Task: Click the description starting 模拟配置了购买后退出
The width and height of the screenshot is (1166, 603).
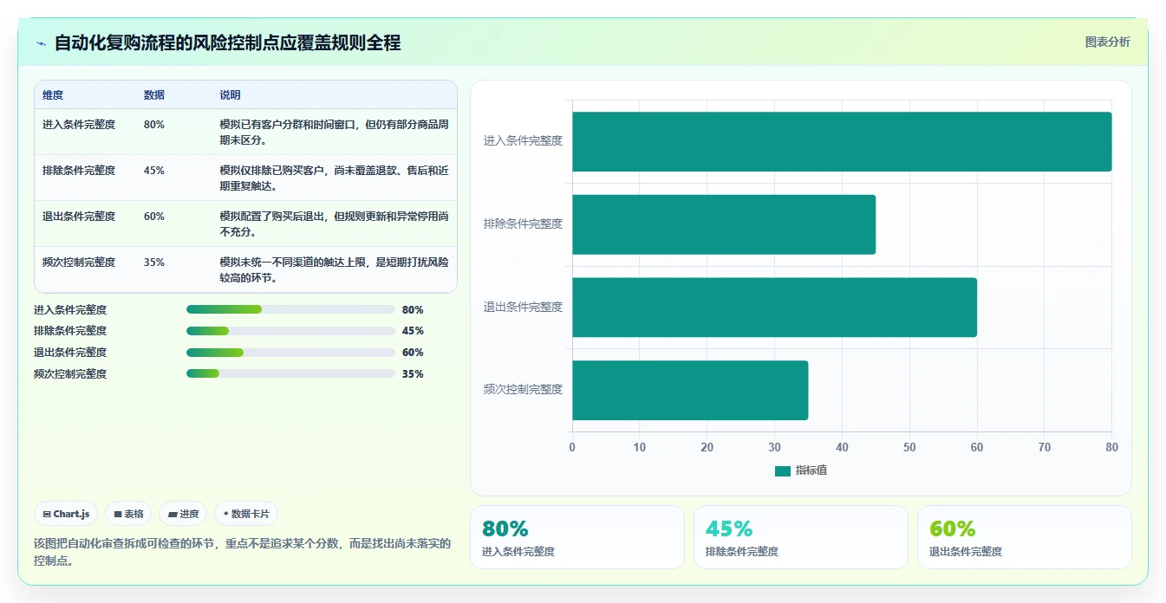Action: (x=334, y=224)
